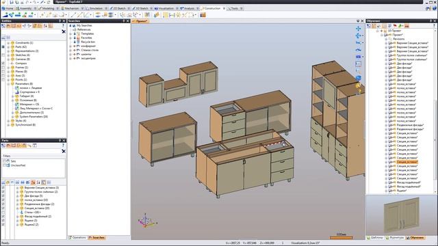Click the help question mark in Entities panel
Screen dimensions: 438x246
[x=63, y=26]
